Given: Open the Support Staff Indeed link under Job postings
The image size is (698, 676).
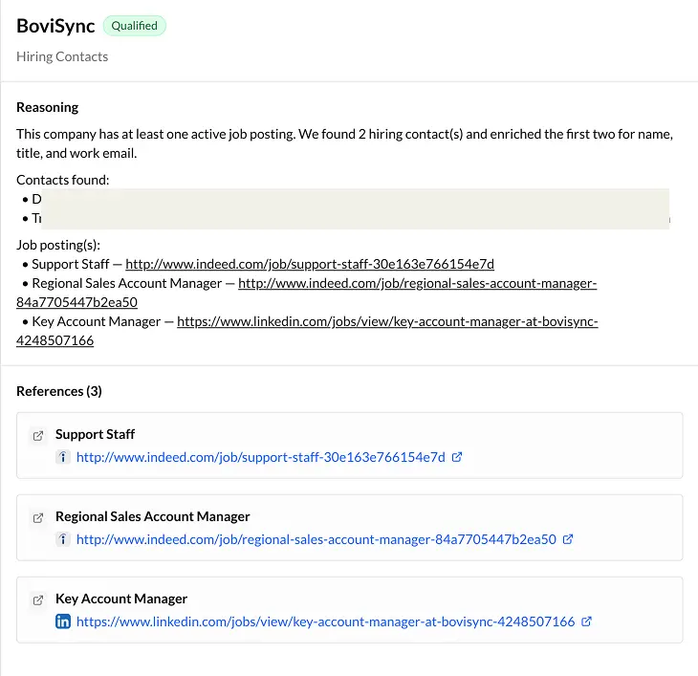Looking at the screenshot, I should click(x=310, y=264).
